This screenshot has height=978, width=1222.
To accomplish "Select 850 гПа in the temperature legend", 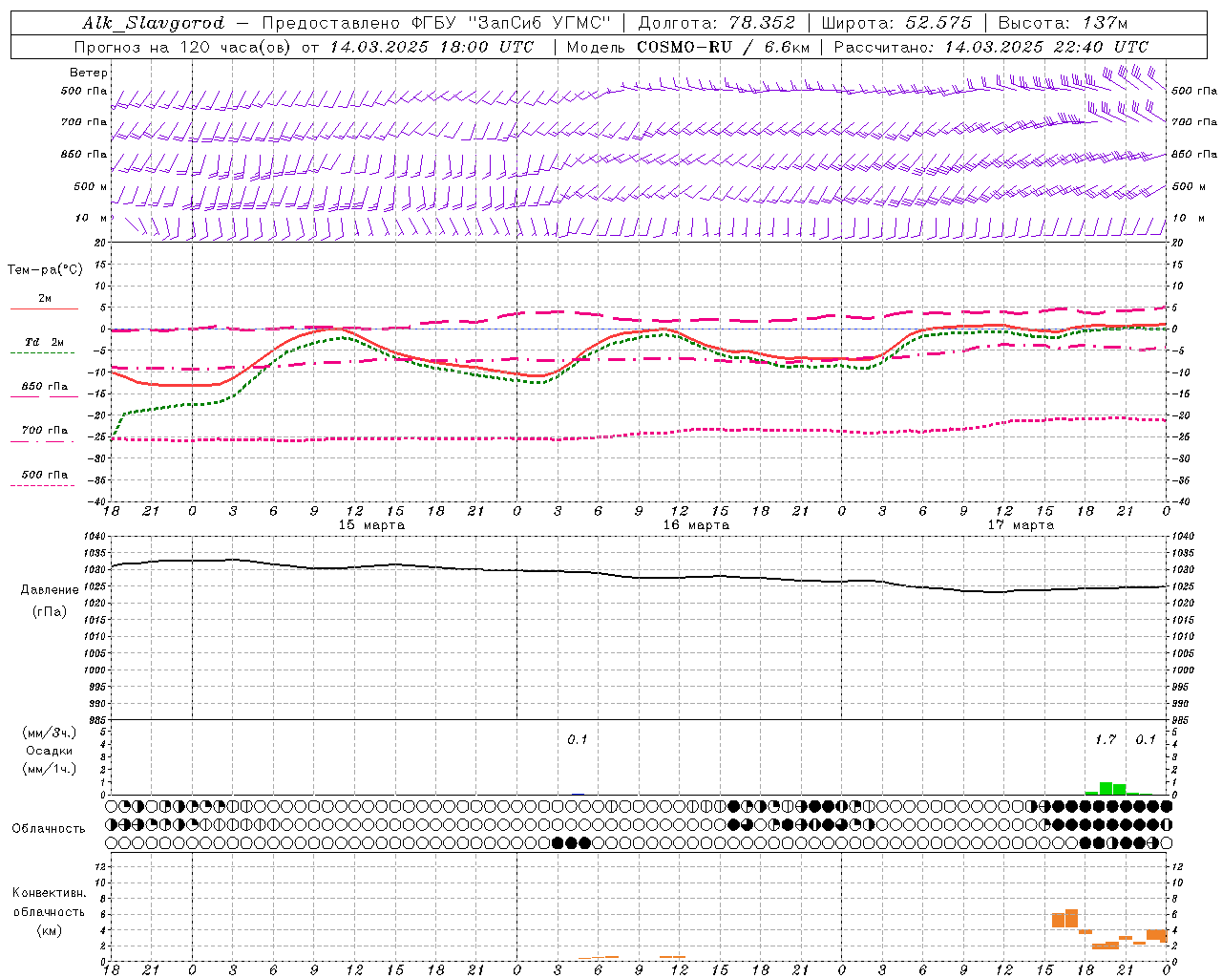I will 45,387.
